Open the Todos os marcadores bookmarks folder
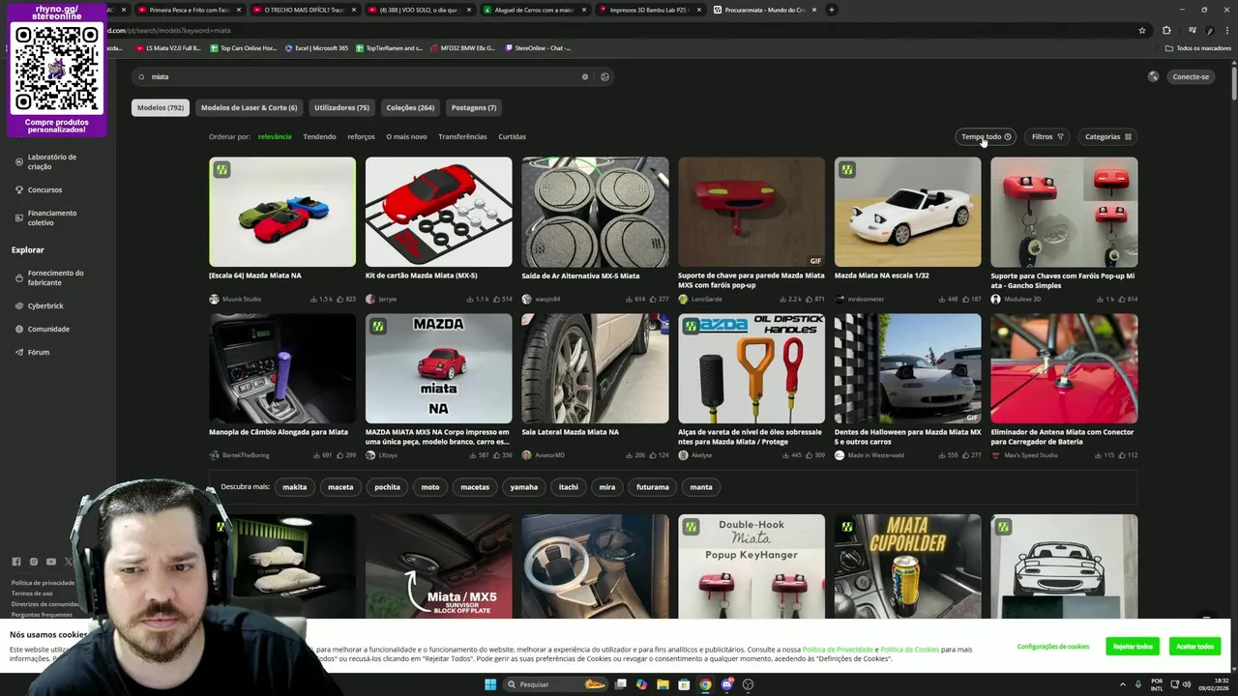The image size is (1238, 696). coord(1198,47)
